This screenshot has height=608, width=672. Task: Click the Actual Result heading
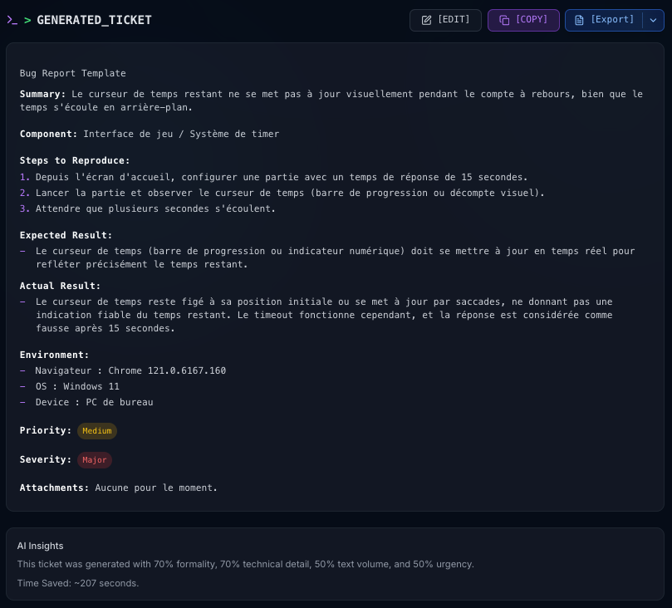[60, 286]
